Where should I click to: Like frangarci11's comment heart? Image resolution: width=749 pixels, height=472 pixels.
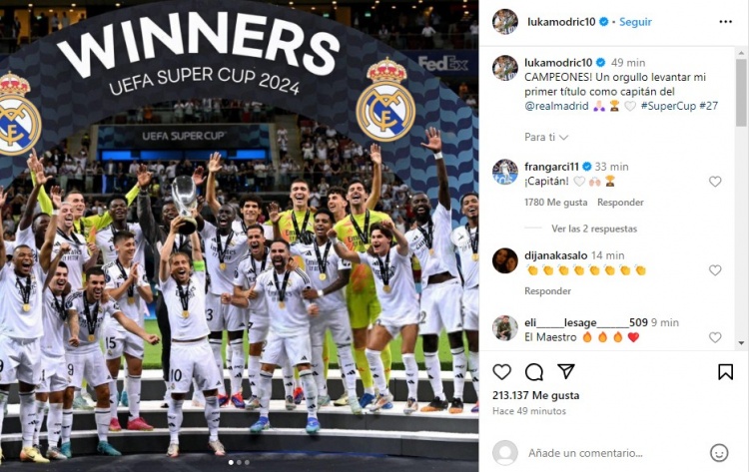click(x=715, y=182)
